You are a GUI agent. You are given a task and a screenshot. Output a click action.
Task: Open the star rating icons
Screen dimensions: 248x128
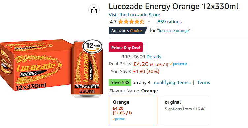pos(131,22)
